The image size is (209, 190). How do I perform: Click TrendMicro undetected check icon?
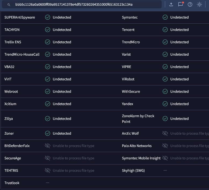(x=165, y=42)
